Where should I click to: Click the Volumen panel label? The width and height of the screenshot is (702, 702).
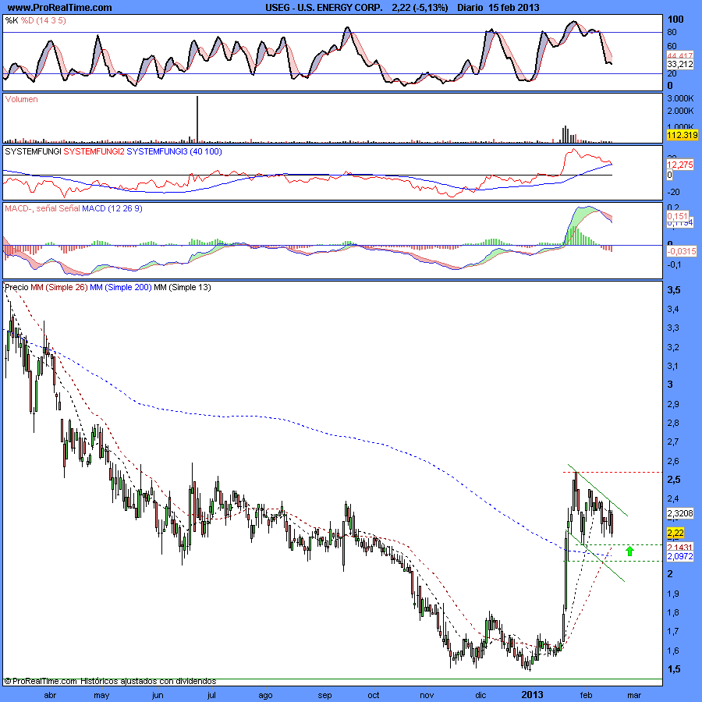(x=22, y=99)
